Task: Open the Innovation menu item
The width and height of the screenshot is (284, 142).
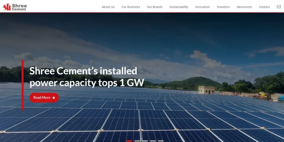Action: pos(202,7)
